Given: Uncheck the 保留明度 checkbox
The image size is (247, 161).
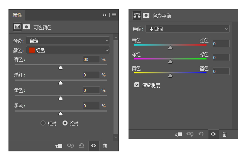Looking at the screenshot, I should (x=137, y=85).
